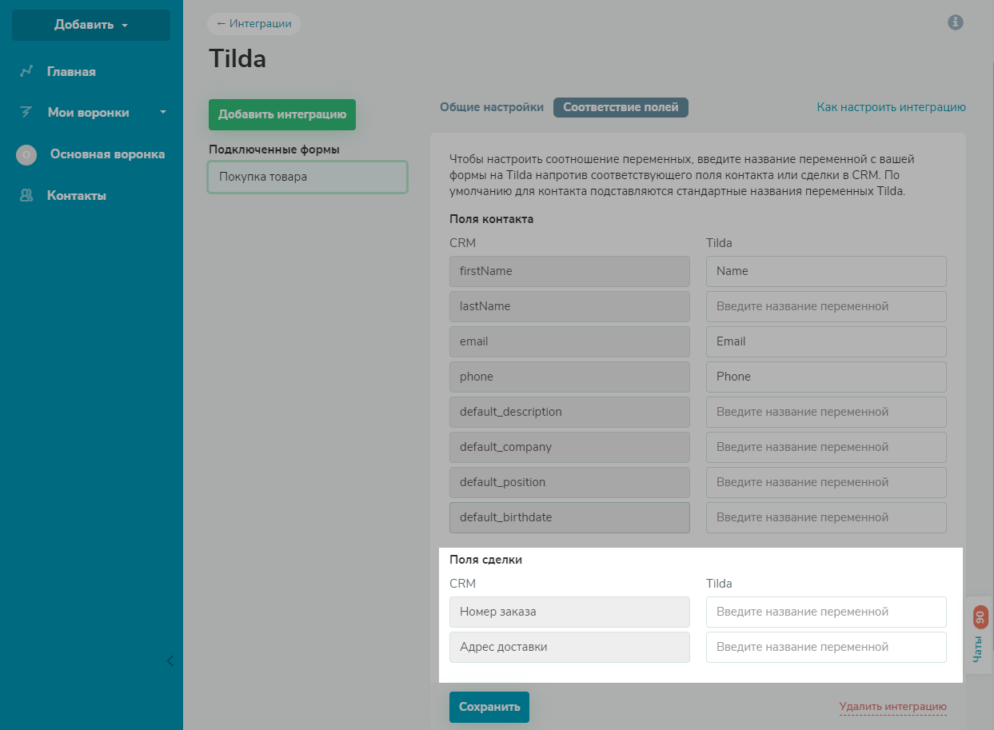Click the Главная chart icon in sidebar
The width and height of the screenshot is (994, 730).
[x=26, y=72]
